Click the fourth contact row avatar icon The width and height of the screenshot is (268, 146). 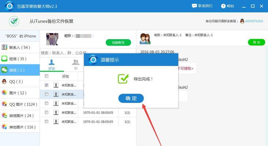click(56, 112)
